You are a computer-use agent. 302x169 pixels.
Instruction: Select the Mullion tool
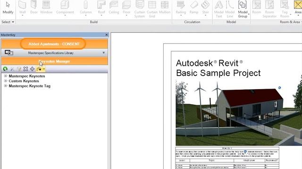165,8
